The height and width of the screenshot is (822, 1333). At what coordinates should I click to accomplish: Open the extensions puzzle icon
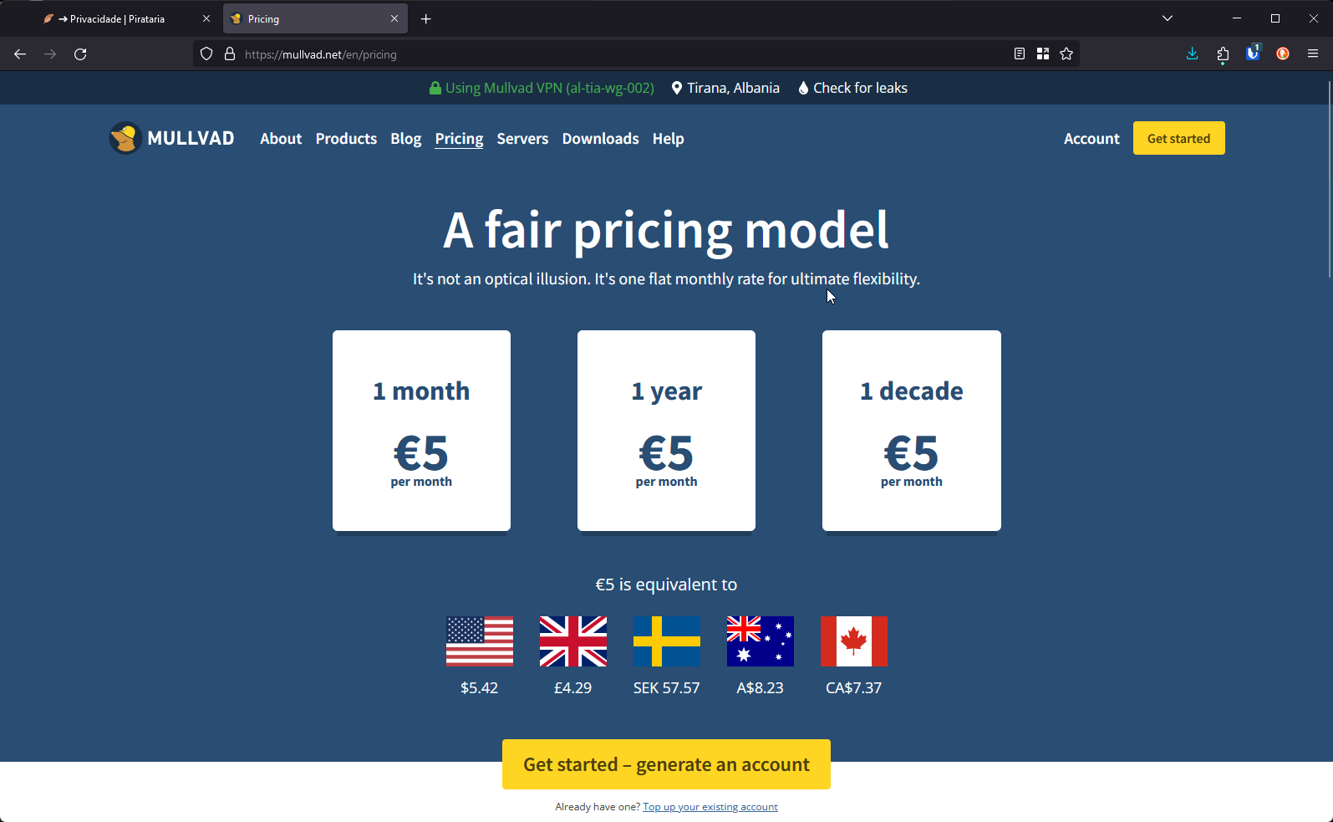[x=1223, y=54]
